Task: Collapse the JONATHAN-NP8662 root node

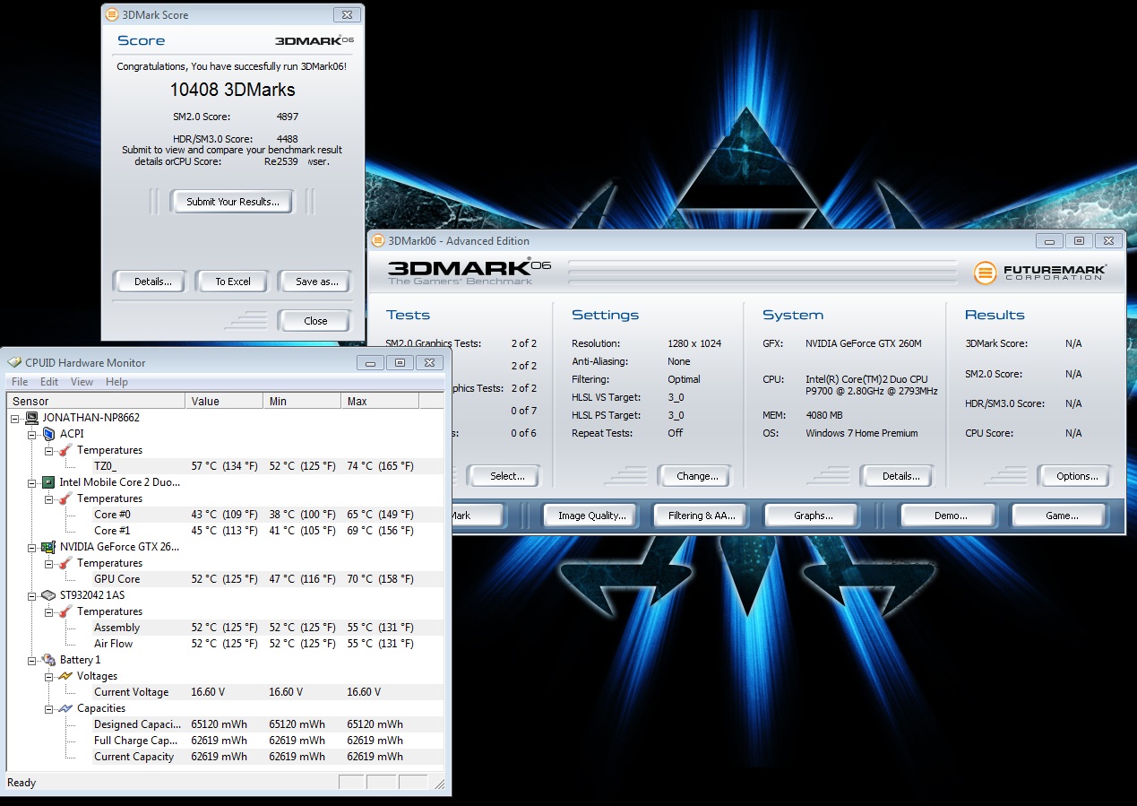Action: [x=16, y=418]
